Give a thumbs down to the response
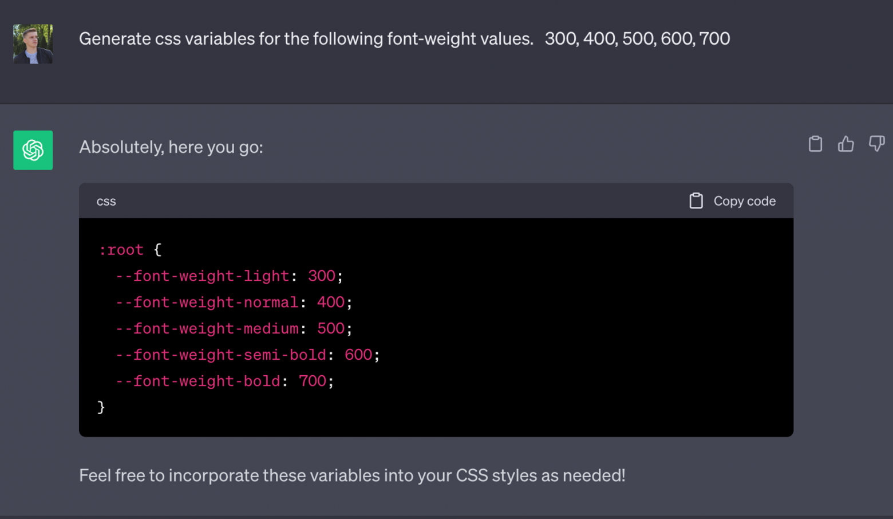Screen dimensions: 893x519 point(876,144)
